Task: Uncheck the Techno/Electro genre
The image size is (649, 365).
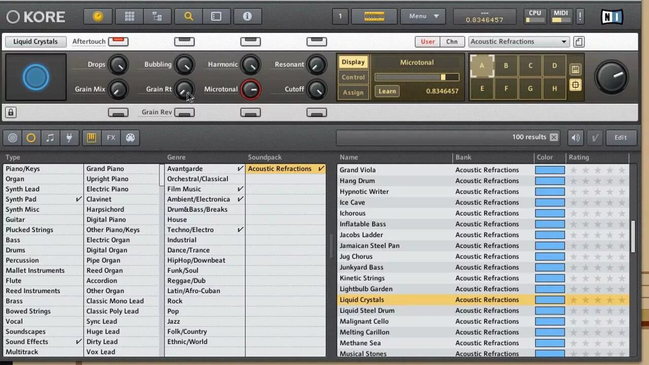Action: click(205, 230)
